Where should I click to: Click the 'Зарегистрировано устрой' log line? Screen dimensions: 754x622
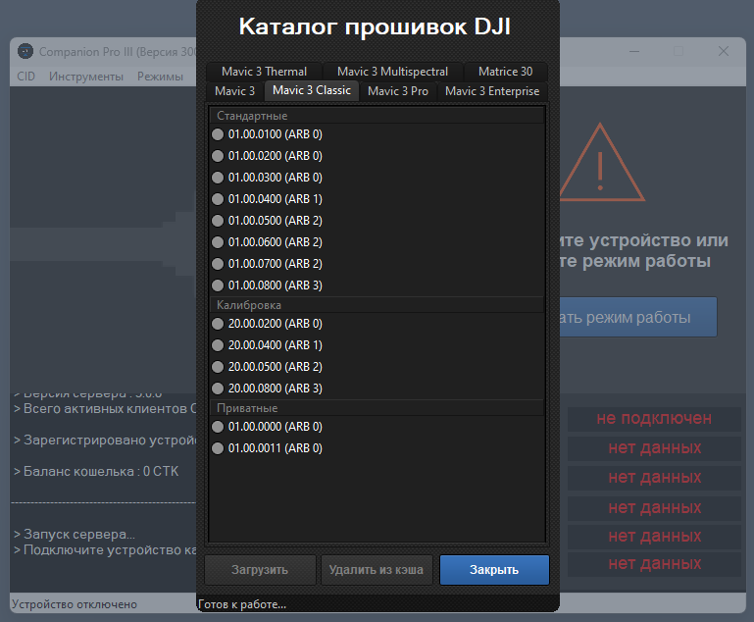[105, 441]
